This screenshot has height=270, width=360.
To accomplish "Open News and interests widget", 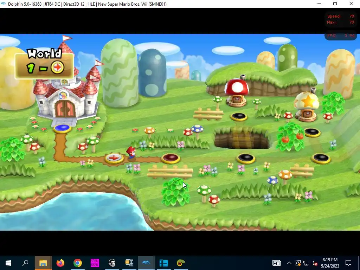I will (x=276, y=263).
